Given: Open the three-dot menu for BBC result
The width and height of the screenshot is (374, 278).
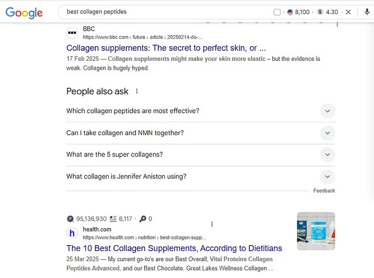Looking at the screenshot, I should click(337, 24).
